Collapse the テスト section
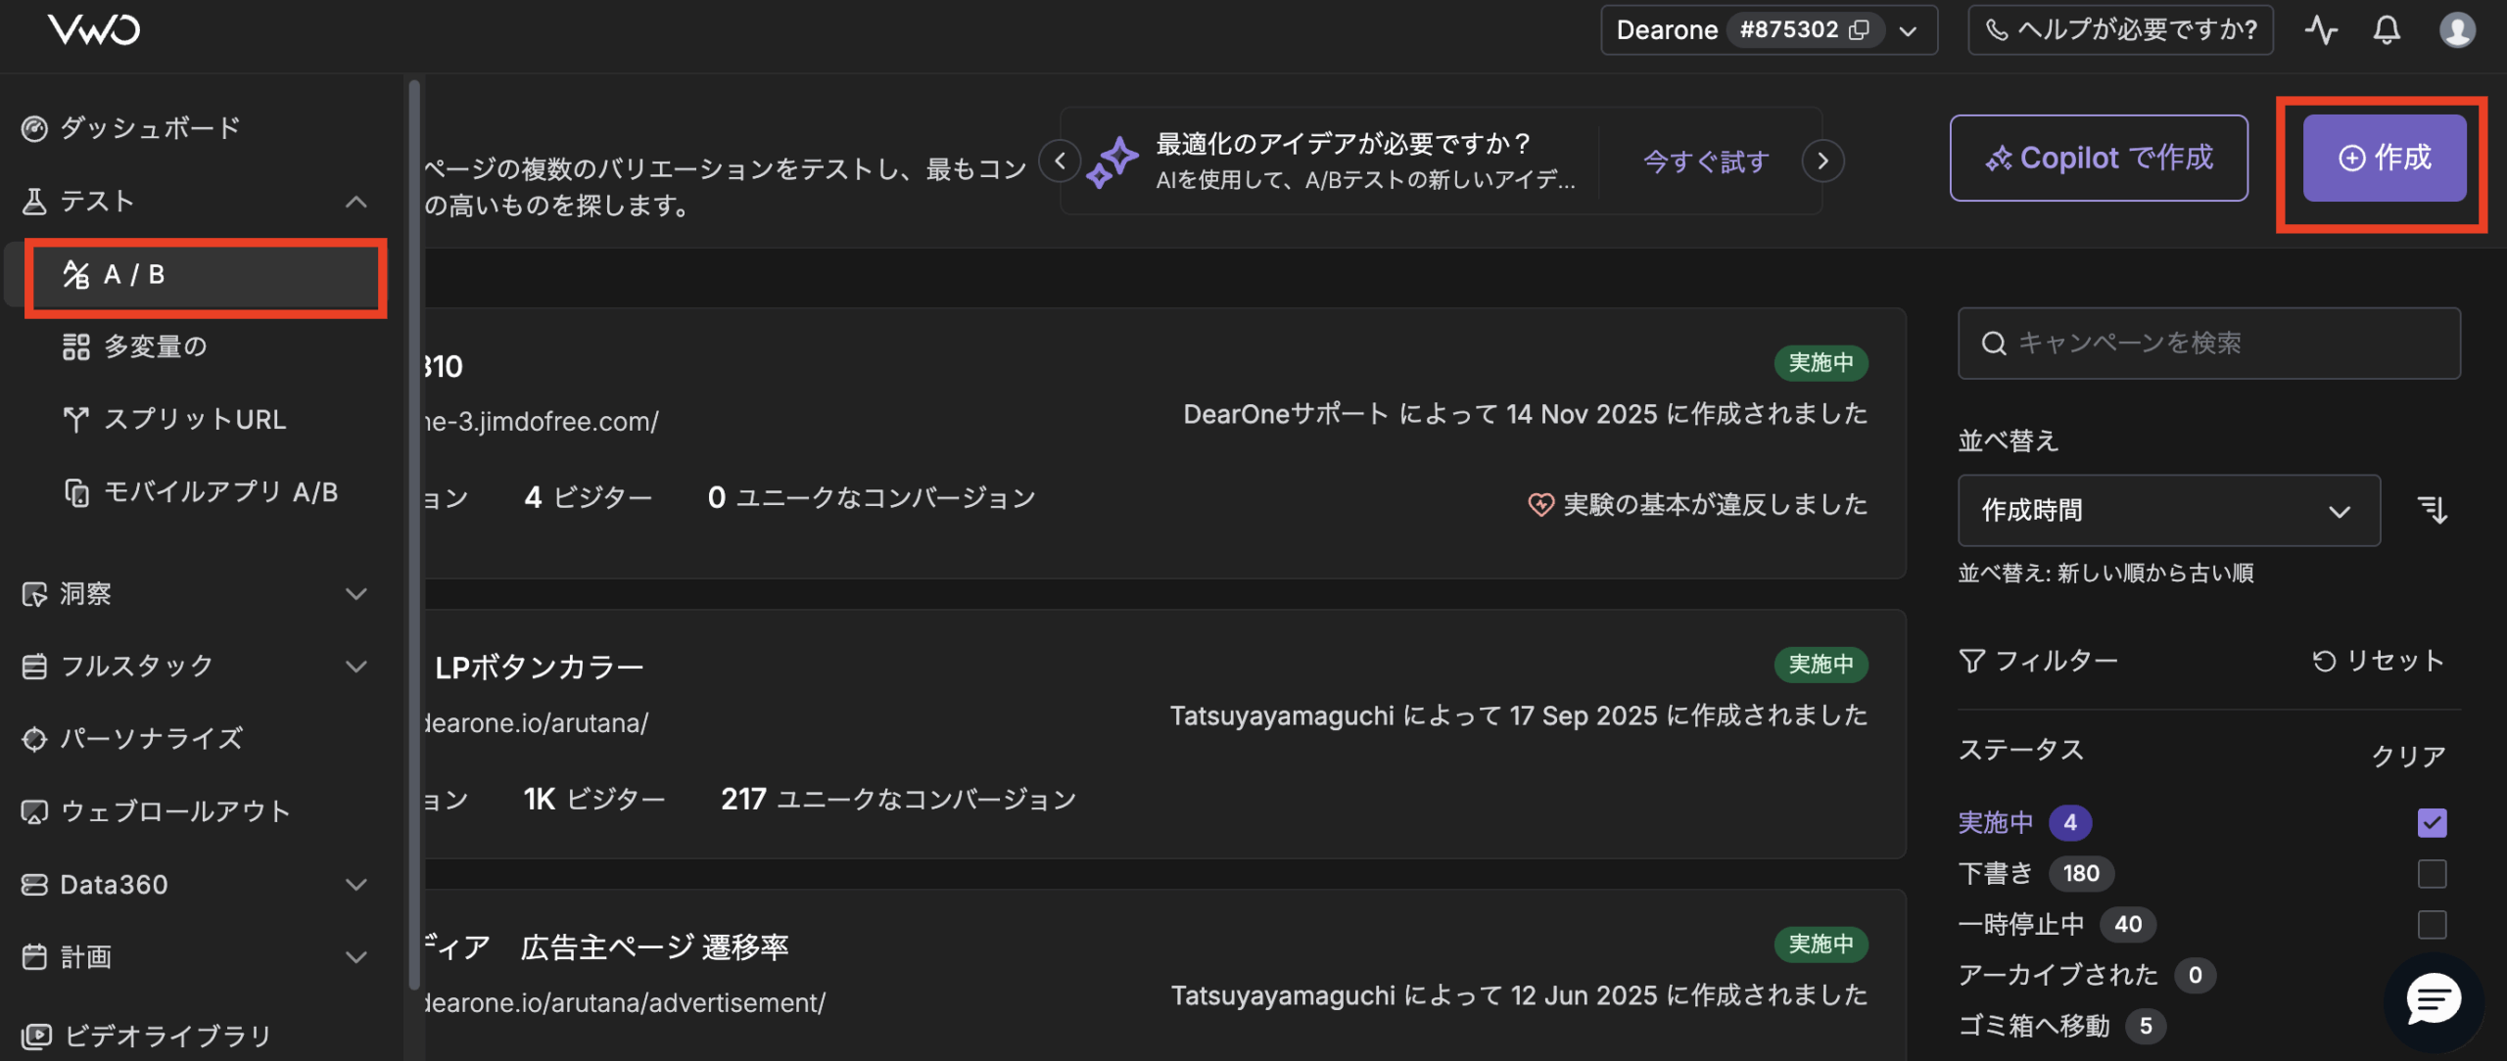Screen dimensions: 2507x1061 click(356, 202)
